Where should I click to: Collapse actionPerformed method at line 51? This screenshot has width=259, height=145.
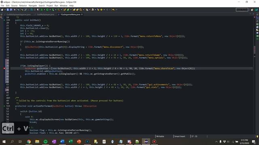coord(10,106)
